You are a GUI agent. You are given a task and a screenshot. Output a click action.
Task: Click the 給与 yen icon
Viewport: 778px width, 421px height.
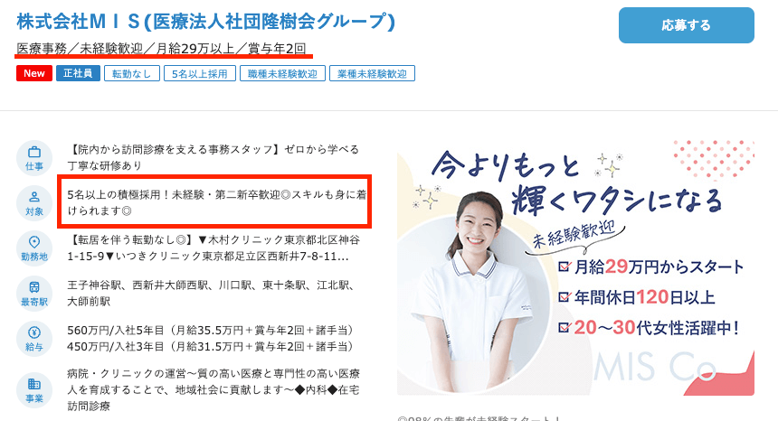pyautogui.click(x=34, y=338)
